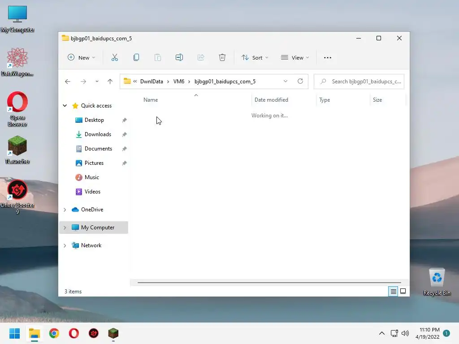The image size is (459, 344).
Task: Expand the OneDrive tree node
Action: tap(65, 210)
